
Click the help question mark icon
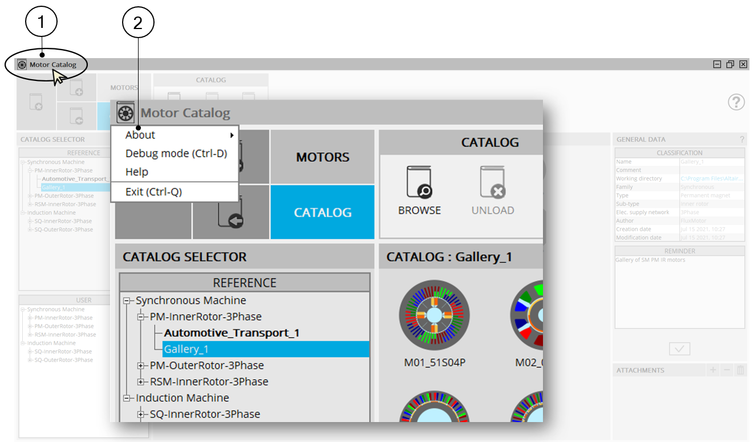[x=736, y=102]
